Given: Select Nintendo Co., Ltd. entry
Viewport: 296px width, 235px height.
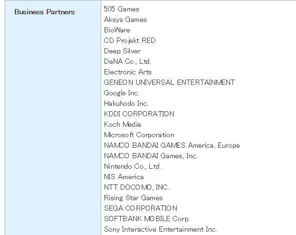Looking at the screenshot, I should point(133,166).
